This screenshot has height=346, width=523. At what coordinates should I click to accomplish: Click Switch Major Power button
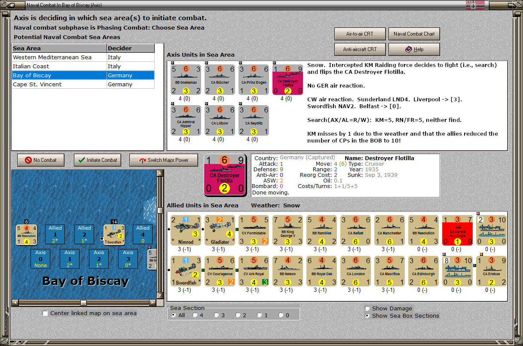point(164,160)
